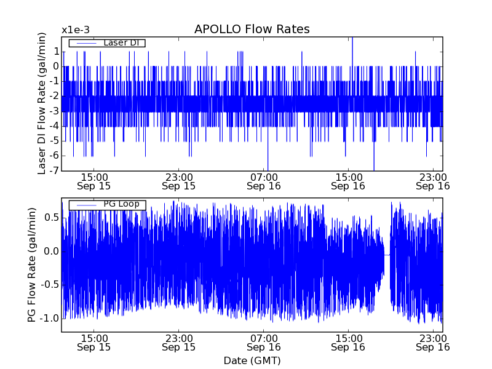
Task: Click the APOLLO Flow Rates chart title
Action: (x=252, y=29)
